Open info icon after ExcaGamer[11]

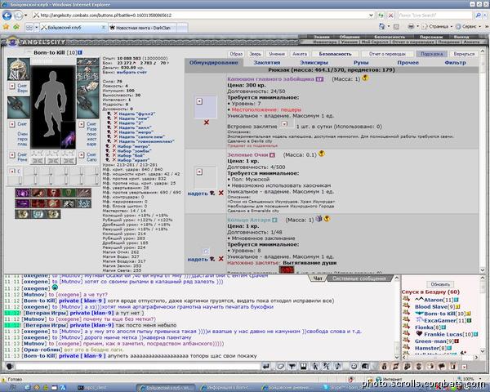point(469,320)
